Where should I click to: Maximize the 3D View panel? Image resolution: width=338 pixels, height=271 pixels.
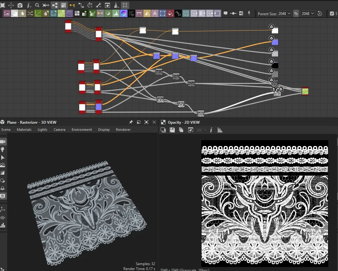(x=146, y=122)
